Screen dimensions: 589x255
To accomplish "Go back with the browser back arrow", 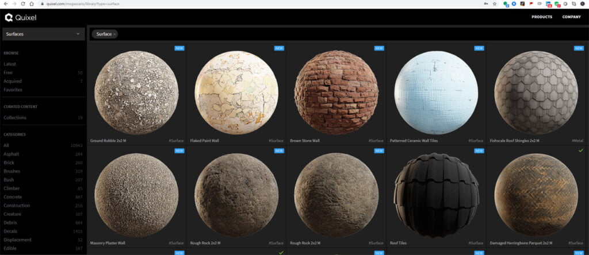I will [x=6, y=4].
